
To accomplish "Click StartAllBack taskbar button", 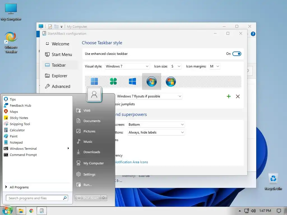I will coord(42,211).
